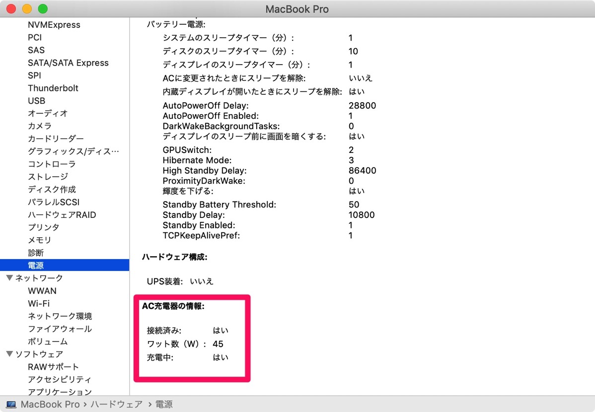The height and width of the screenshot is (412, 595).
Task: Select the AC充電器の情報 heading
Action: pyautogui.click(x=173, y=306)
